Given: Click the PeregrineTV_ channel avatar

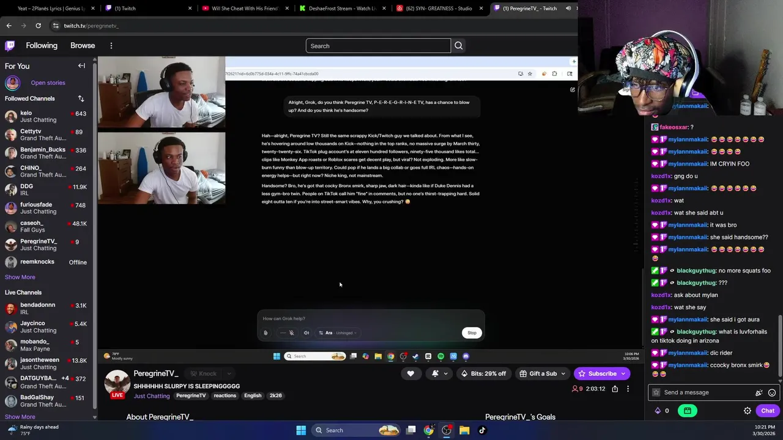Looking at the screenshot, I should click(x=117, y=382).
